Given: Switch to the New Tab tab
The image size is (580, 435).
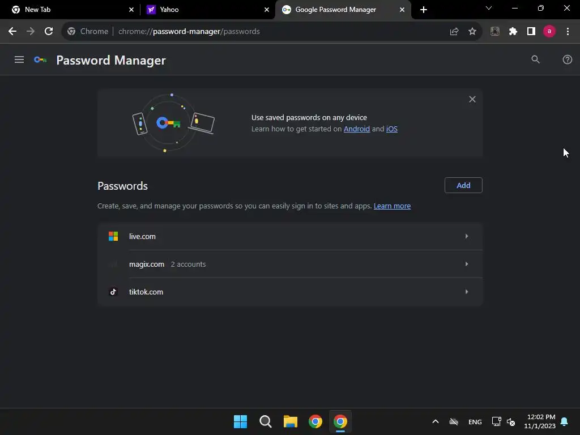Looking at the screenshot, I should point(70,10).
